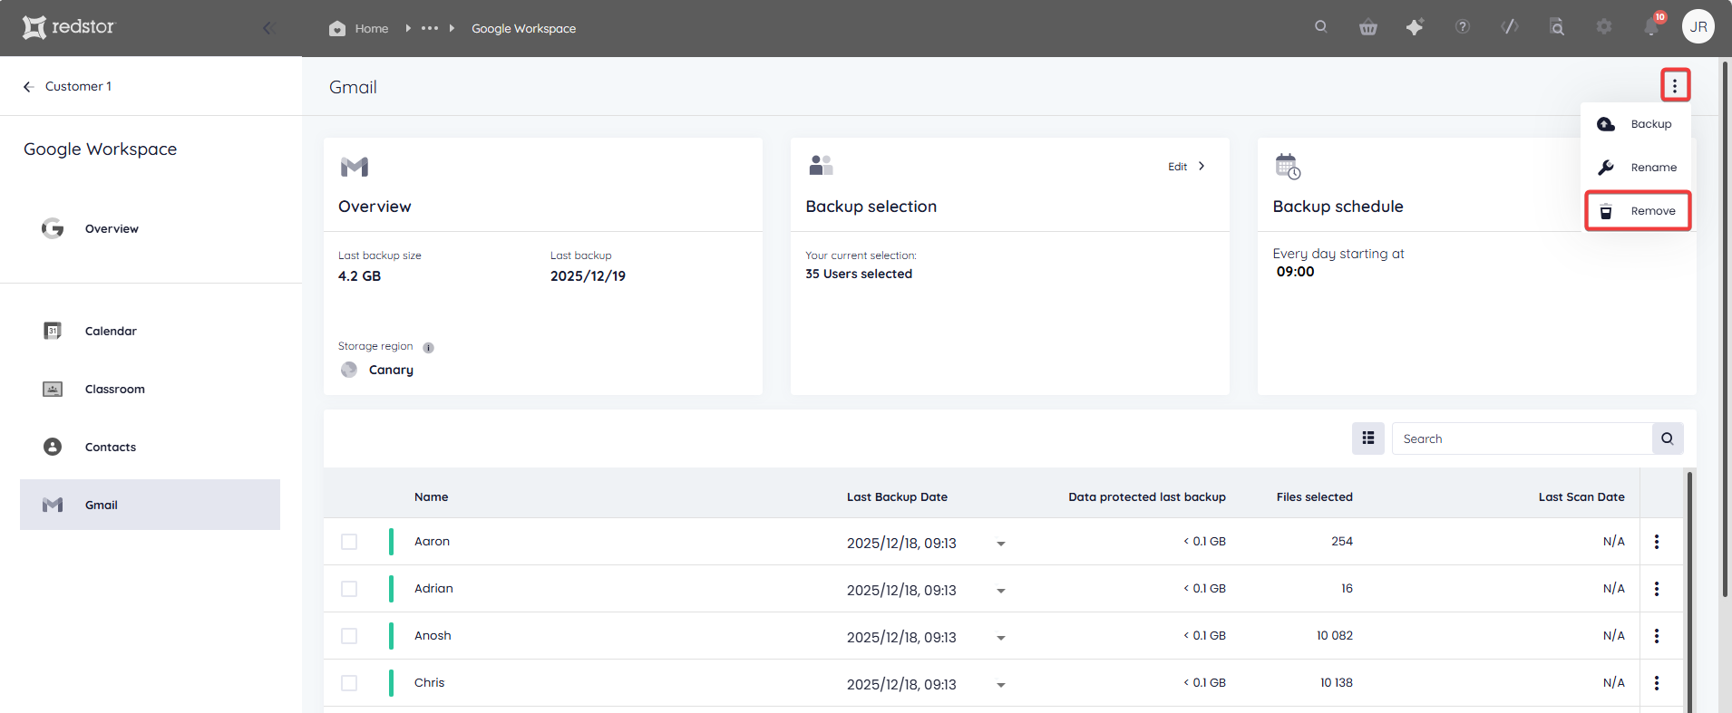
Task: Click the Backup selection users icon
Action: point(821,165)
